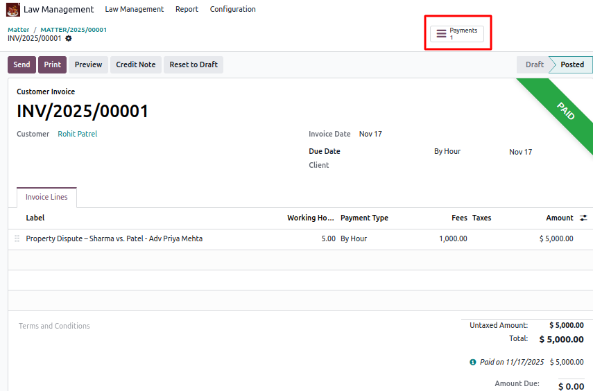Screen dimensions: 593x391
Task: Click the payment info icon near Paid on
Action: point(473,362)
